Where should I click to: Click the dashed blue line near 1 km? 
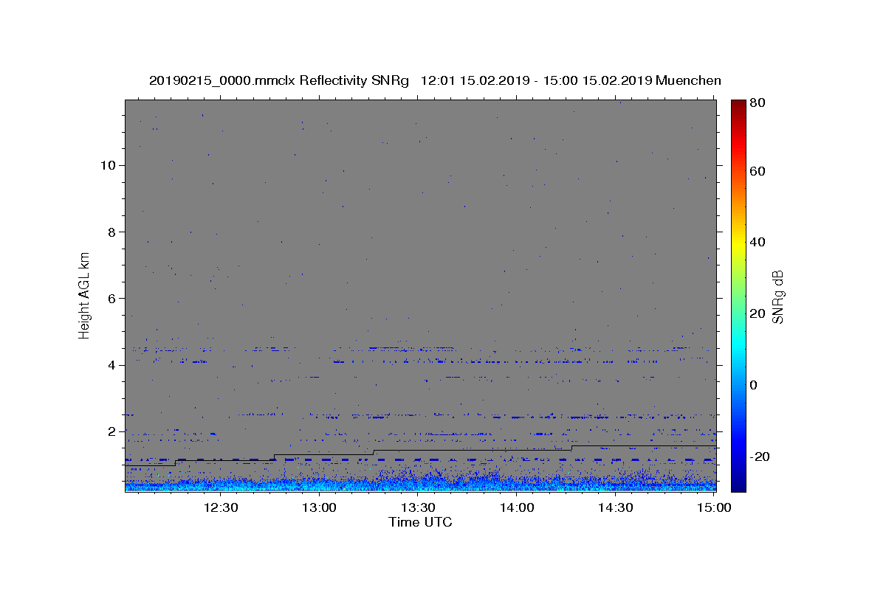click(x=420, y=459)
